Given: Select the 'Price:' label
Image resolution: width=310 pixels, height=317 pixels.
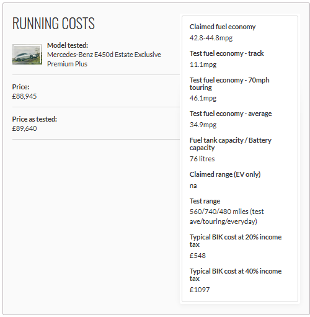Looking at the screenshot, I should 20,87.
